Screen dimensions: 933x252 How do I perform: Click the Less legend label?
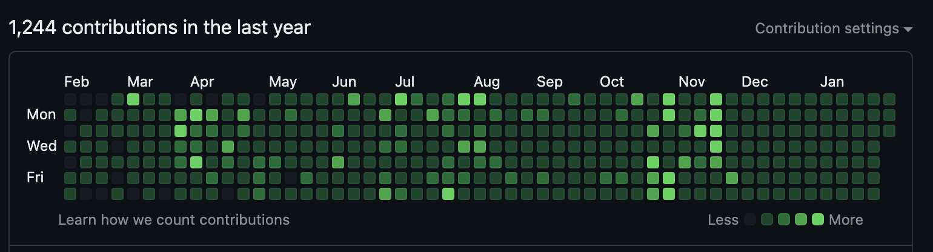point(723,219)
